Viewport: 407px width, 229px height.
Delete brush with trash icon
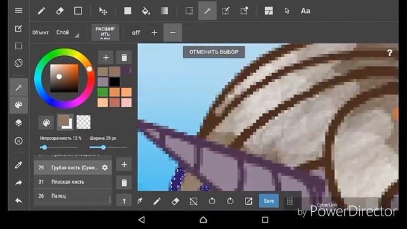pyautogui.click(x=124, y=183)
